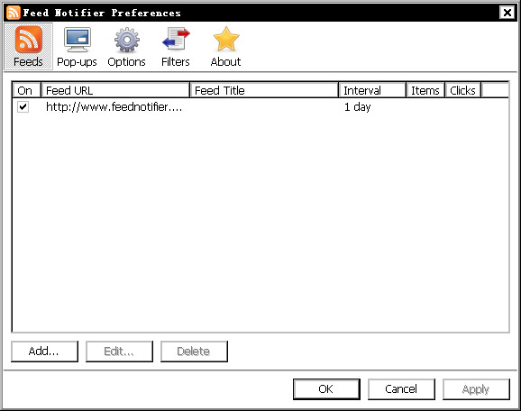The width and height of the screenshot is (521, 411).
Task: Select the http://www.feednotifier.... feed row
Action: coord(260,107)
